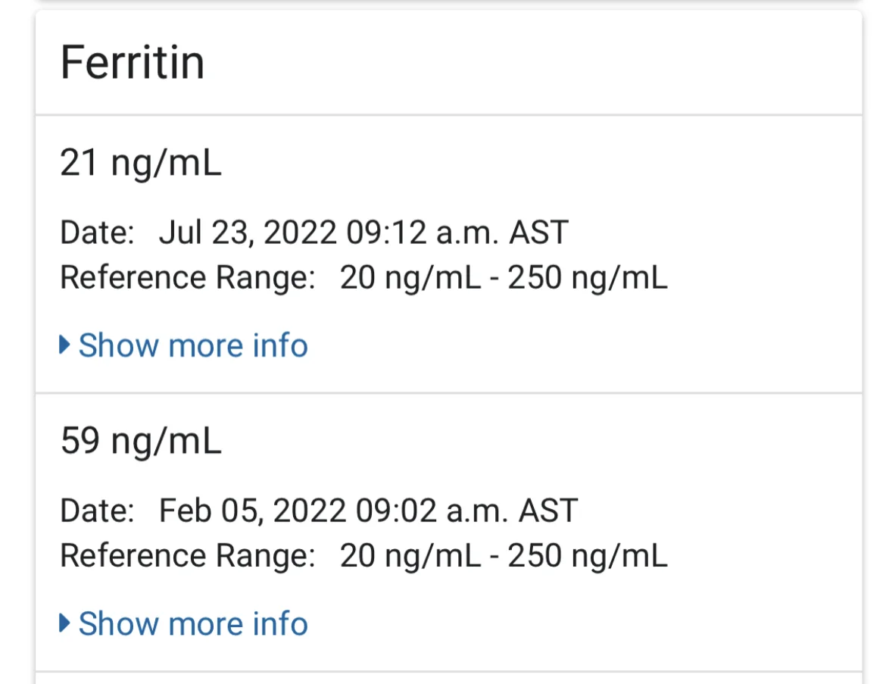
Task: Click the 250 ng/mL upper limit in the February result
Action: point(588,557)
